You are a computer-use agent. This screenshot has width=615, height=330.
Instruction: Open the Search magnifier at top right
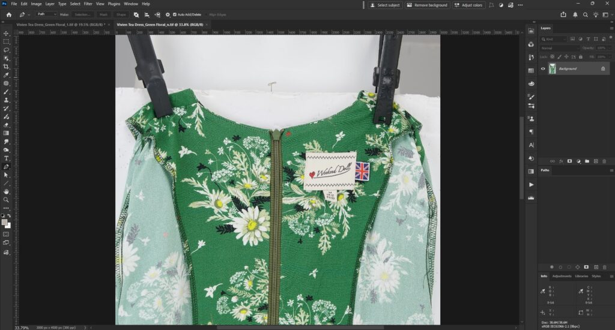click(585, 14)
